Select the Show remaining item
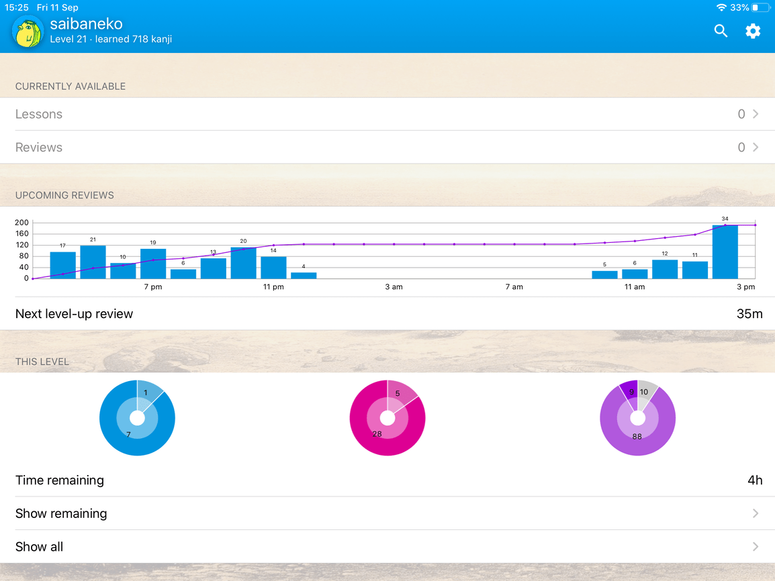Screen dimensions: 775x581 tap(387, 513)
